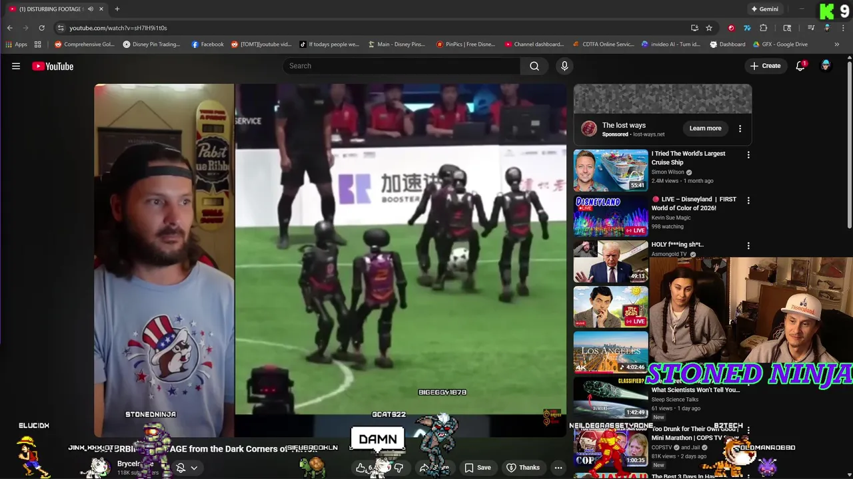Viewport: 853px width, 479px height.
Task: Open the COPS TV Mini Marathon thumbnail
Action: [610, 444]
